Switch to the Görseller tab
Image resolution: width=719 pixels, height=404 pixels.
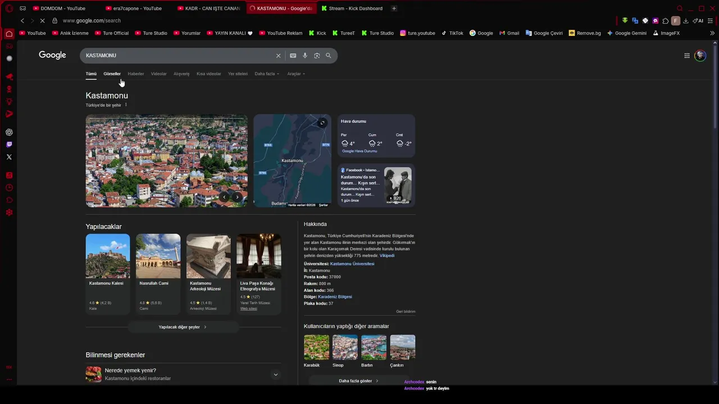tap(112, 74)
